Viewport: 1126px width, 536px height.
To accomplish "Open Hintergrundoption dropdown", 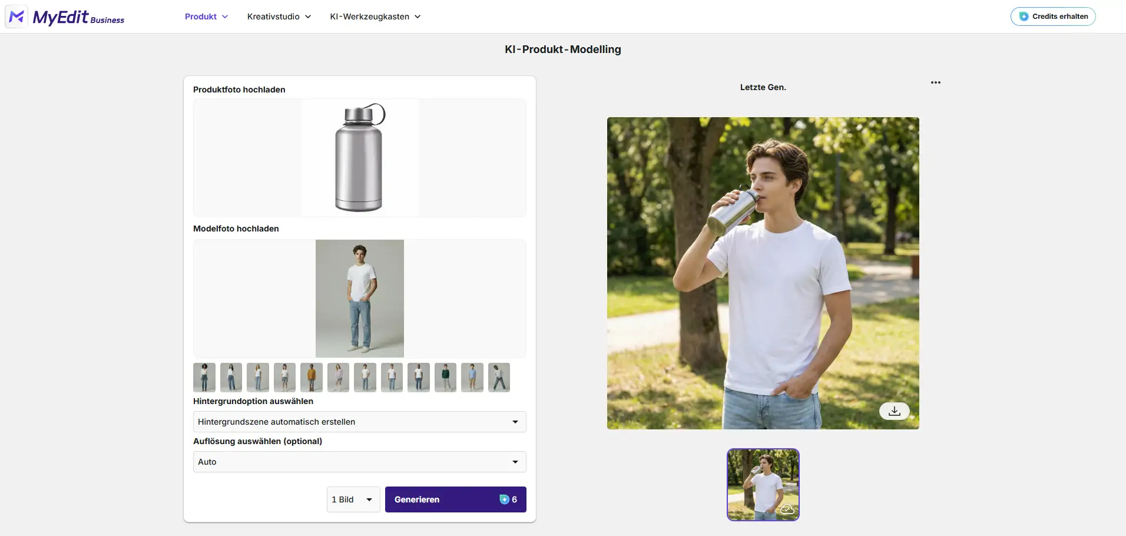I will tap(359, 422).
